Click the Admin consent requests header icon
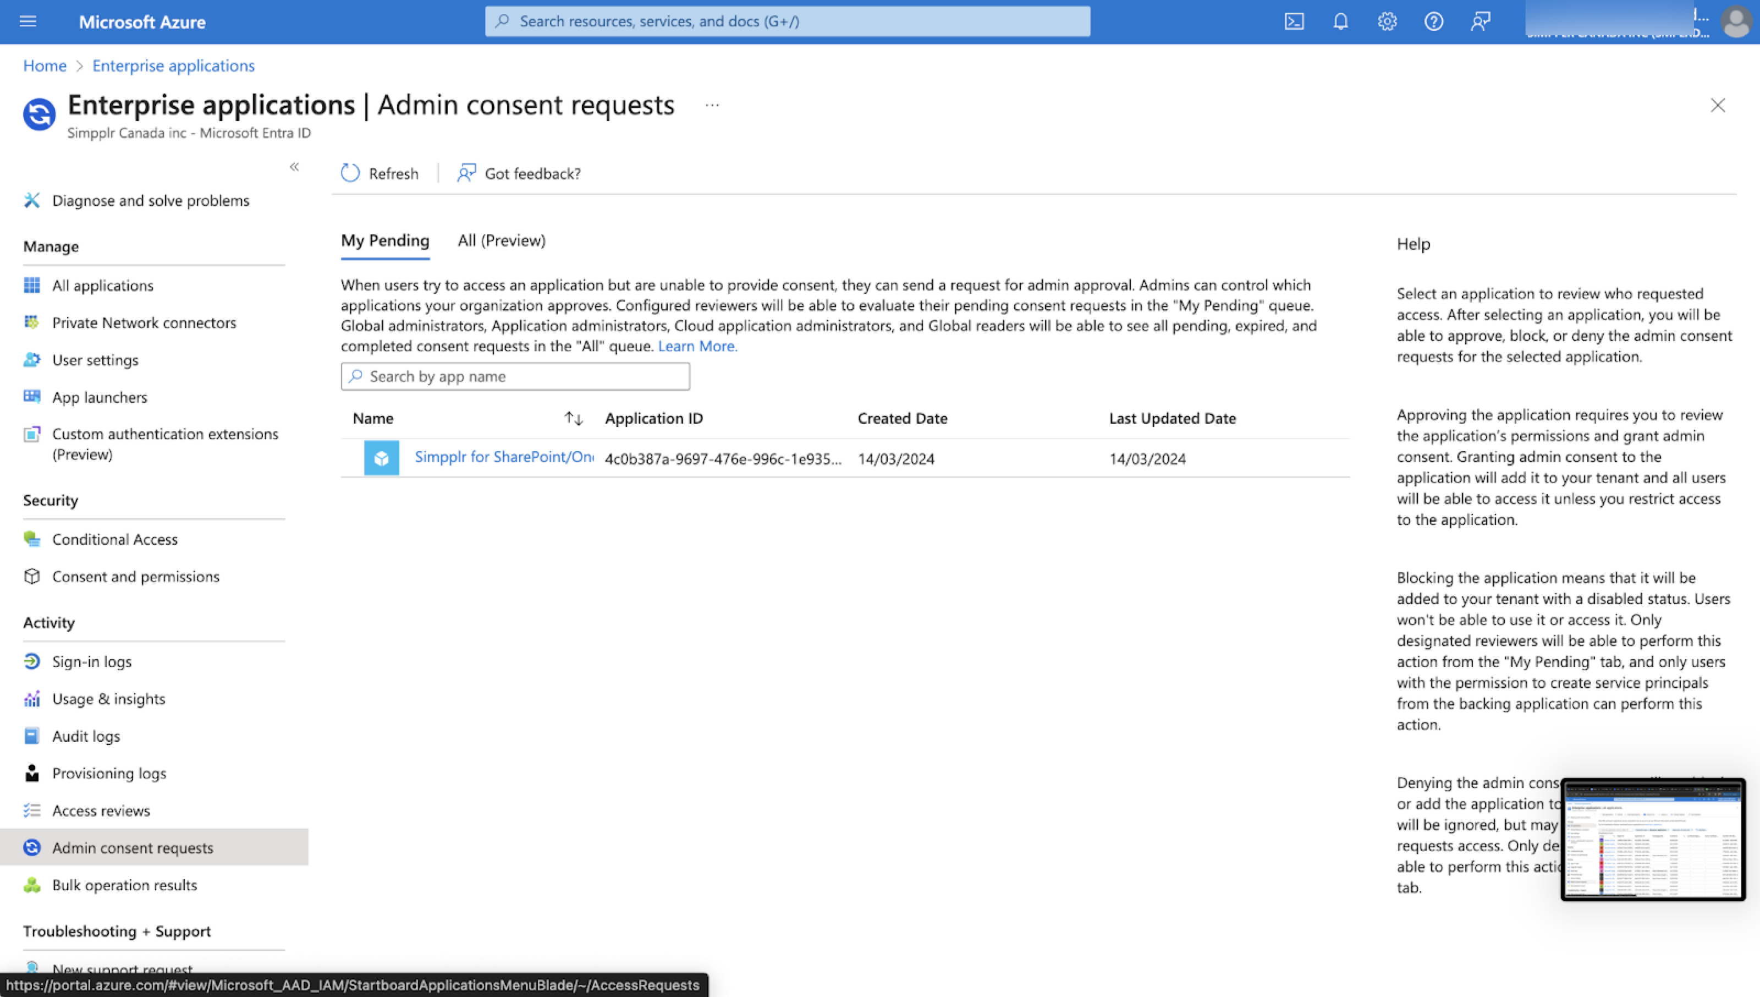Screen dimensions: 1760x997 point(39,114)
